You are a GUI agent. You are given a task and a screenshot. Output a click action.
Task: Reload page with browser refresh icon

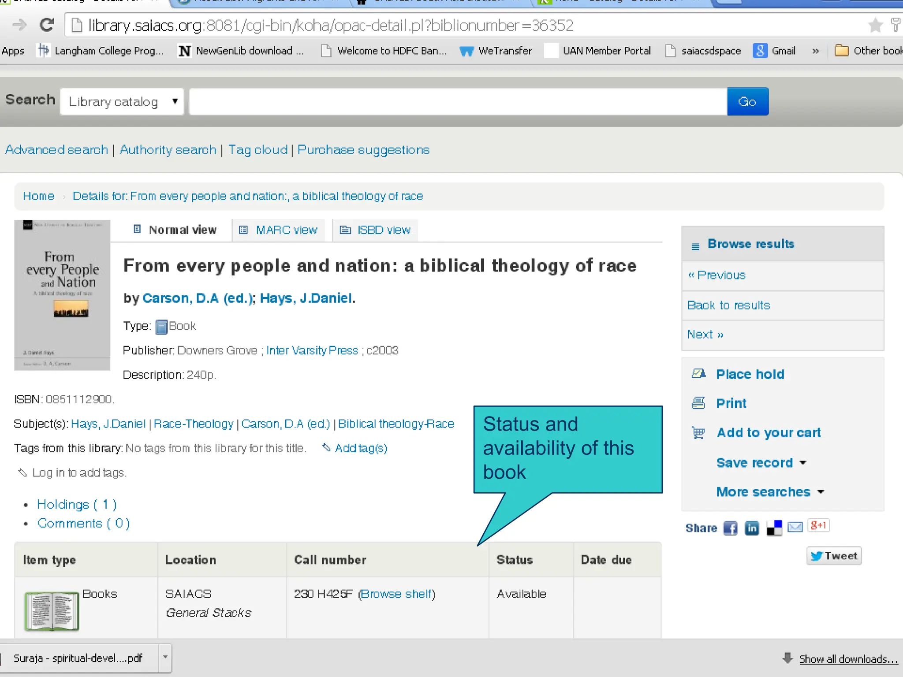click(47, 25)
